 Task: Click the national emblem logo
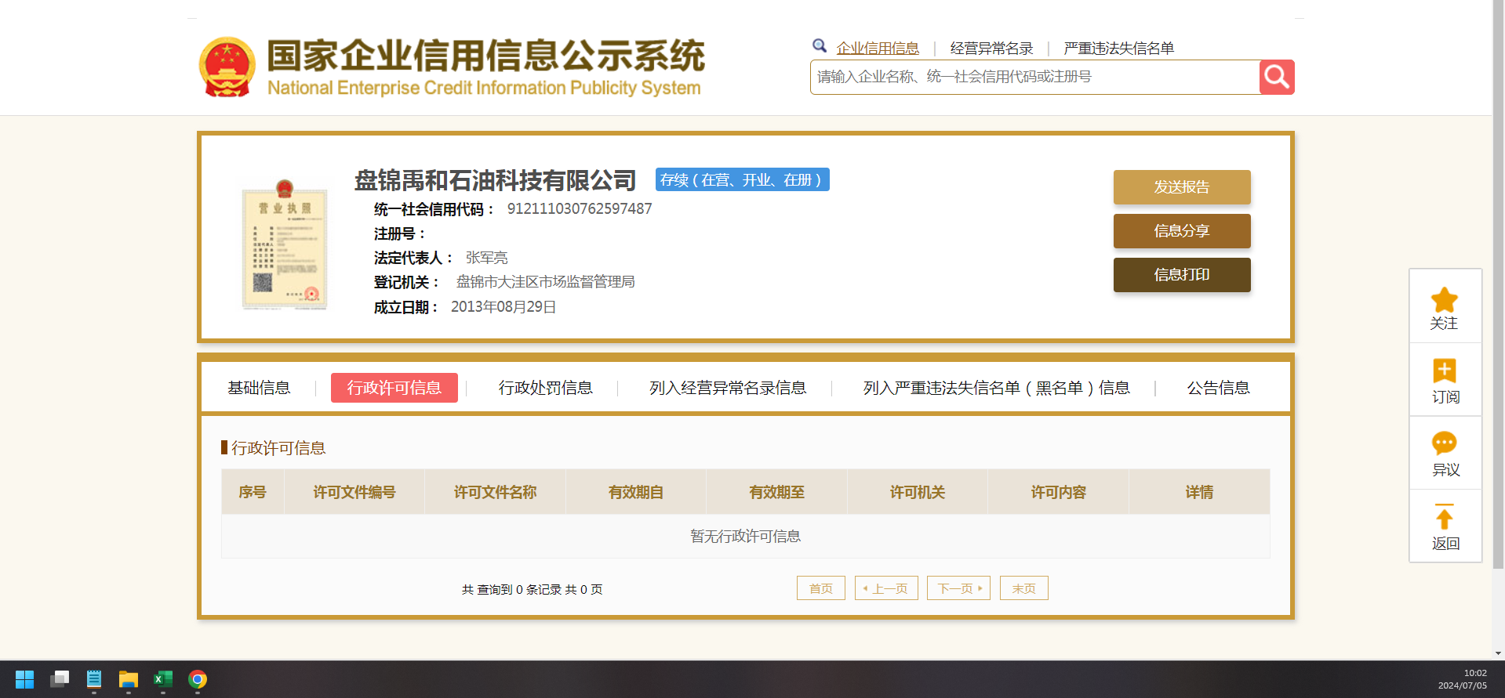coord(227,67)
